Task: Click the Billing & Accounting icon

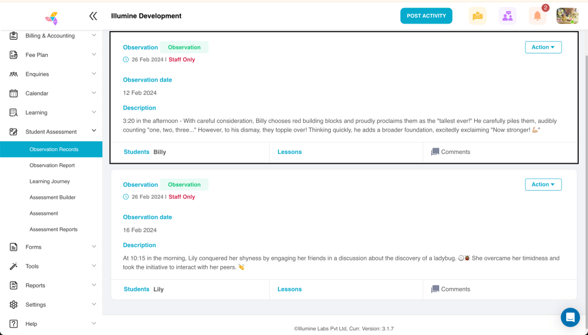Action: click(x=14, y=36)
